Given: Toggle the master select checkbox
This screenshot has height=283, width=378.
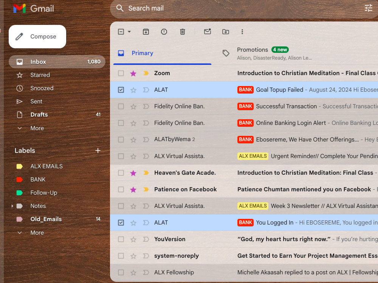Looking at the screenshot, I should tap(121, 32).
